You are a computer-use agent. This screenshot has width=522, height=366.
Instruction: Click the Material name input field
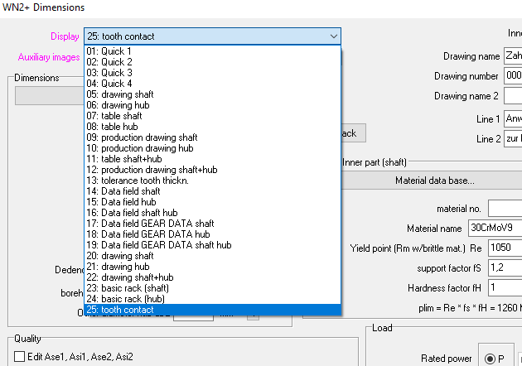tap(494, 228)
